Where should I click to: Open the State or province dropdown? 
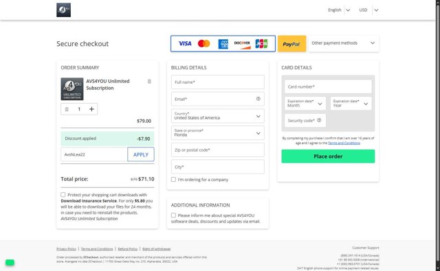tap(218, 133)
